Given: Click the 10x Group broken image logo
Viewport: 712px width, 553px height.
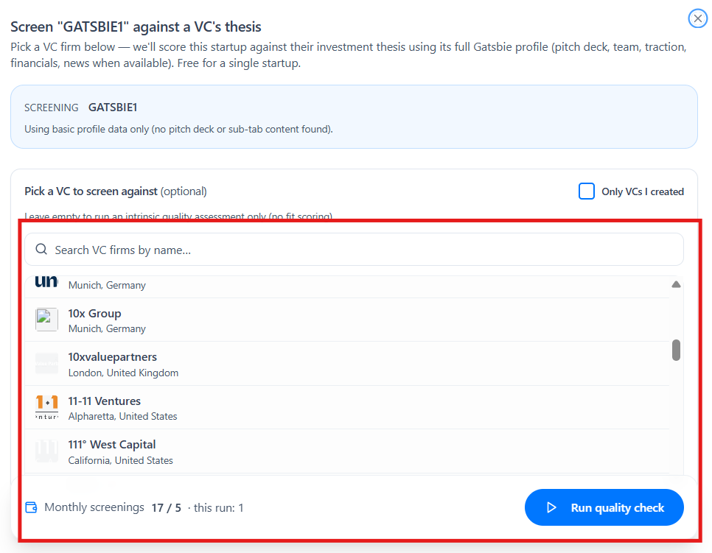Looking at the screenshot, I should pos(46,320).
